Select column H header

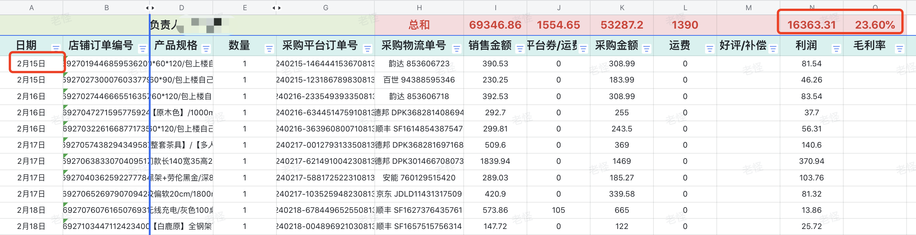click(x=419, y=8)
